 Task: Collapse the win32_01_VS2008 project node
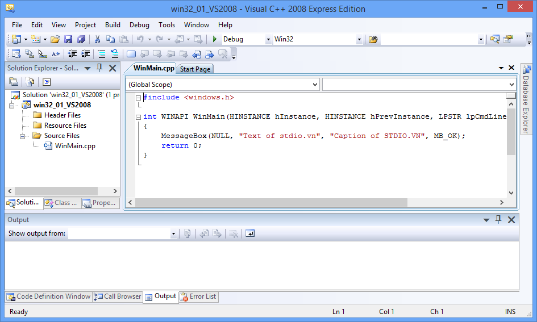(x=11, y=106)
